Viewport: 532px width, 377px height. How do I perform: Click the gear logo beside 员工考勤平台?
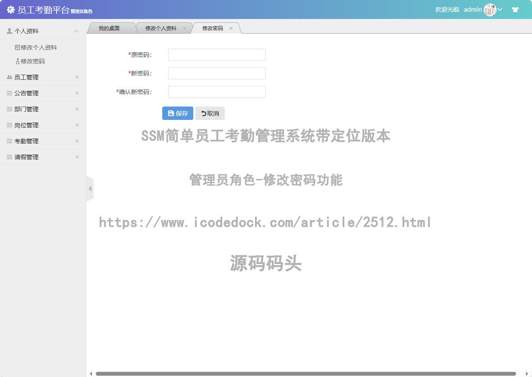[11, 10]
